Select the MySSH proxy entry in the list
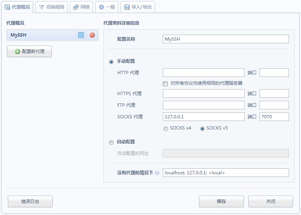The width and height of the screenshot is (301, 215). (x=41, y=35)
